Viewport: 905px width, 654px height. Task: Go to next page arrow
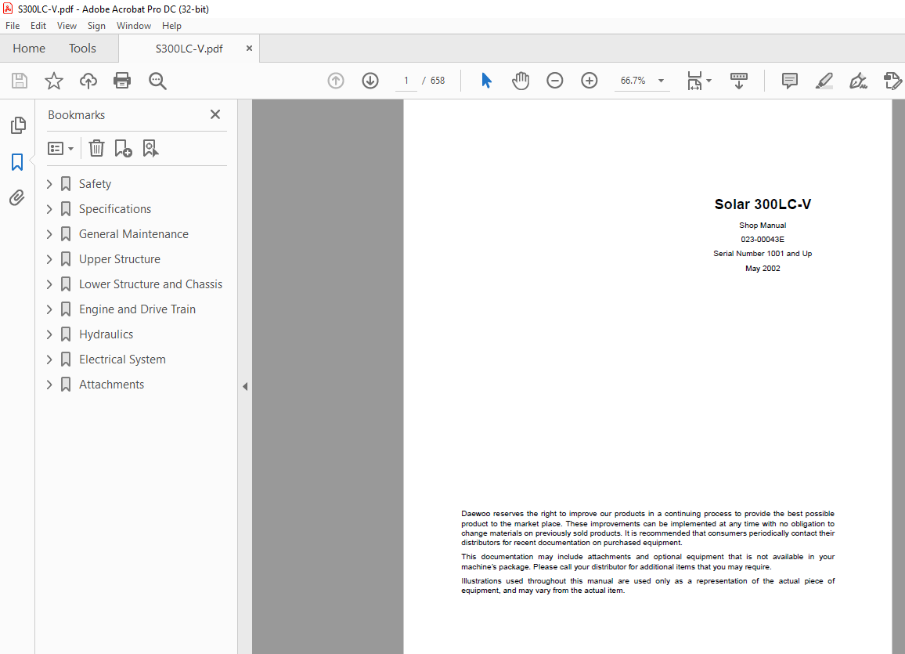[370, 81]
